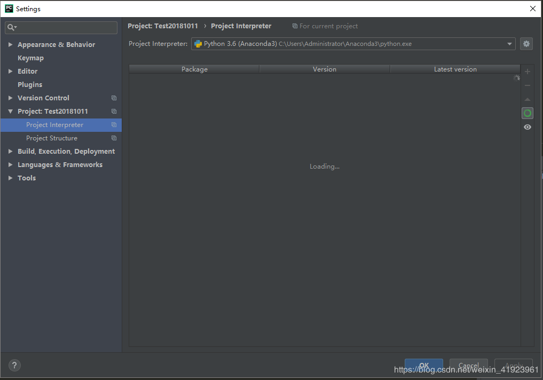This screenshot has height=380, width=543.
Task: Click the Version column header
Action: tap(325, 69)
